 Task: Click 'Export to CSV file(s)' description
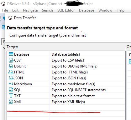click(x=68, y=60)
